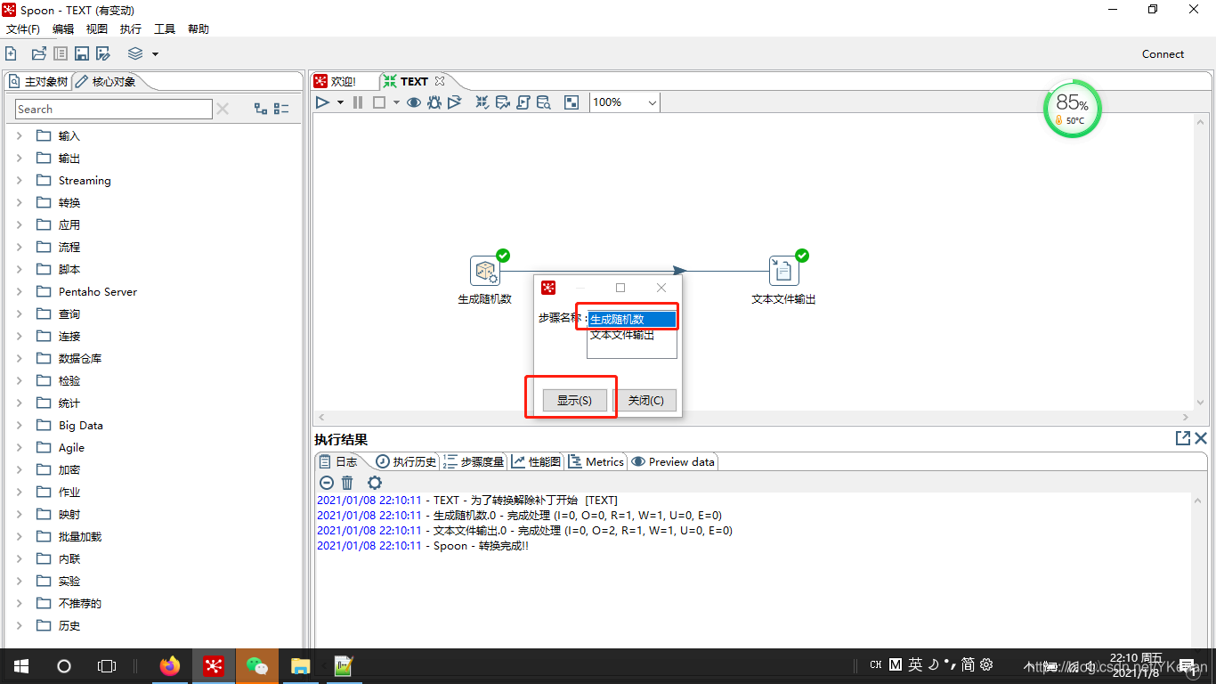The width and height of the screenshot is (1216, 684).
Task: Open 视图 menu
Action: (x=97, y=29)
